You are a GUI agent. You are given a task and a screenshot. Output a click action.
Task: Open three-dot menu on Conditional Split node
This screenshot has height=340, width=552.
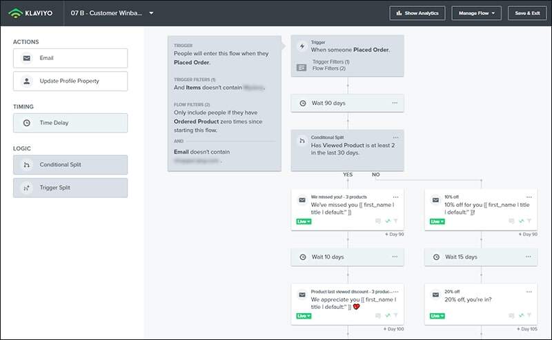[x=395, y=138]
